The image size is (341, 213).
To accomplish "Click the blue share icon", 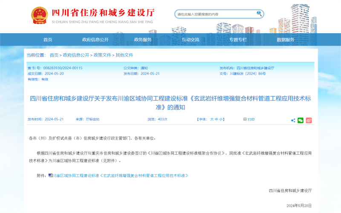I will coord(293,120).
